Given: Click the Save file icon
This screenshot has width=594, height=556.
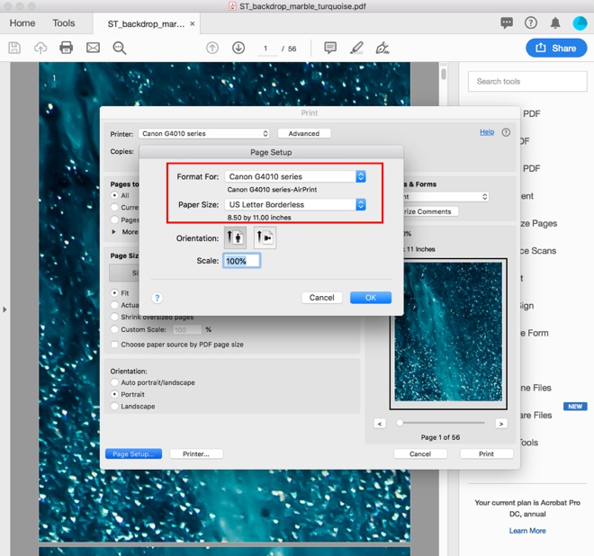Looking at the screenshot, I should (x=14, y=48).
